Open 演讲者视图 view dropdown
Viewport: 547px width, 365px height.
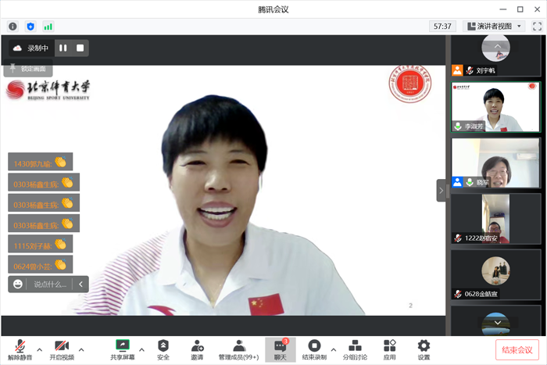[494, 26]
